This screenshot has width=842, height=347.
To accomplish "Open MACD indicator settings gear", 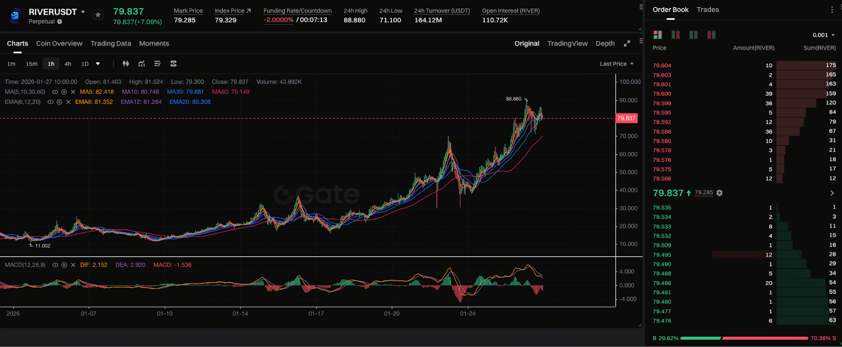I will tap(64, 265).
